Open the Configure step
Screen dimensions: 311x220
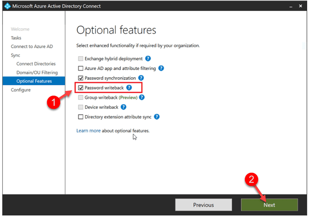[20, 90]
